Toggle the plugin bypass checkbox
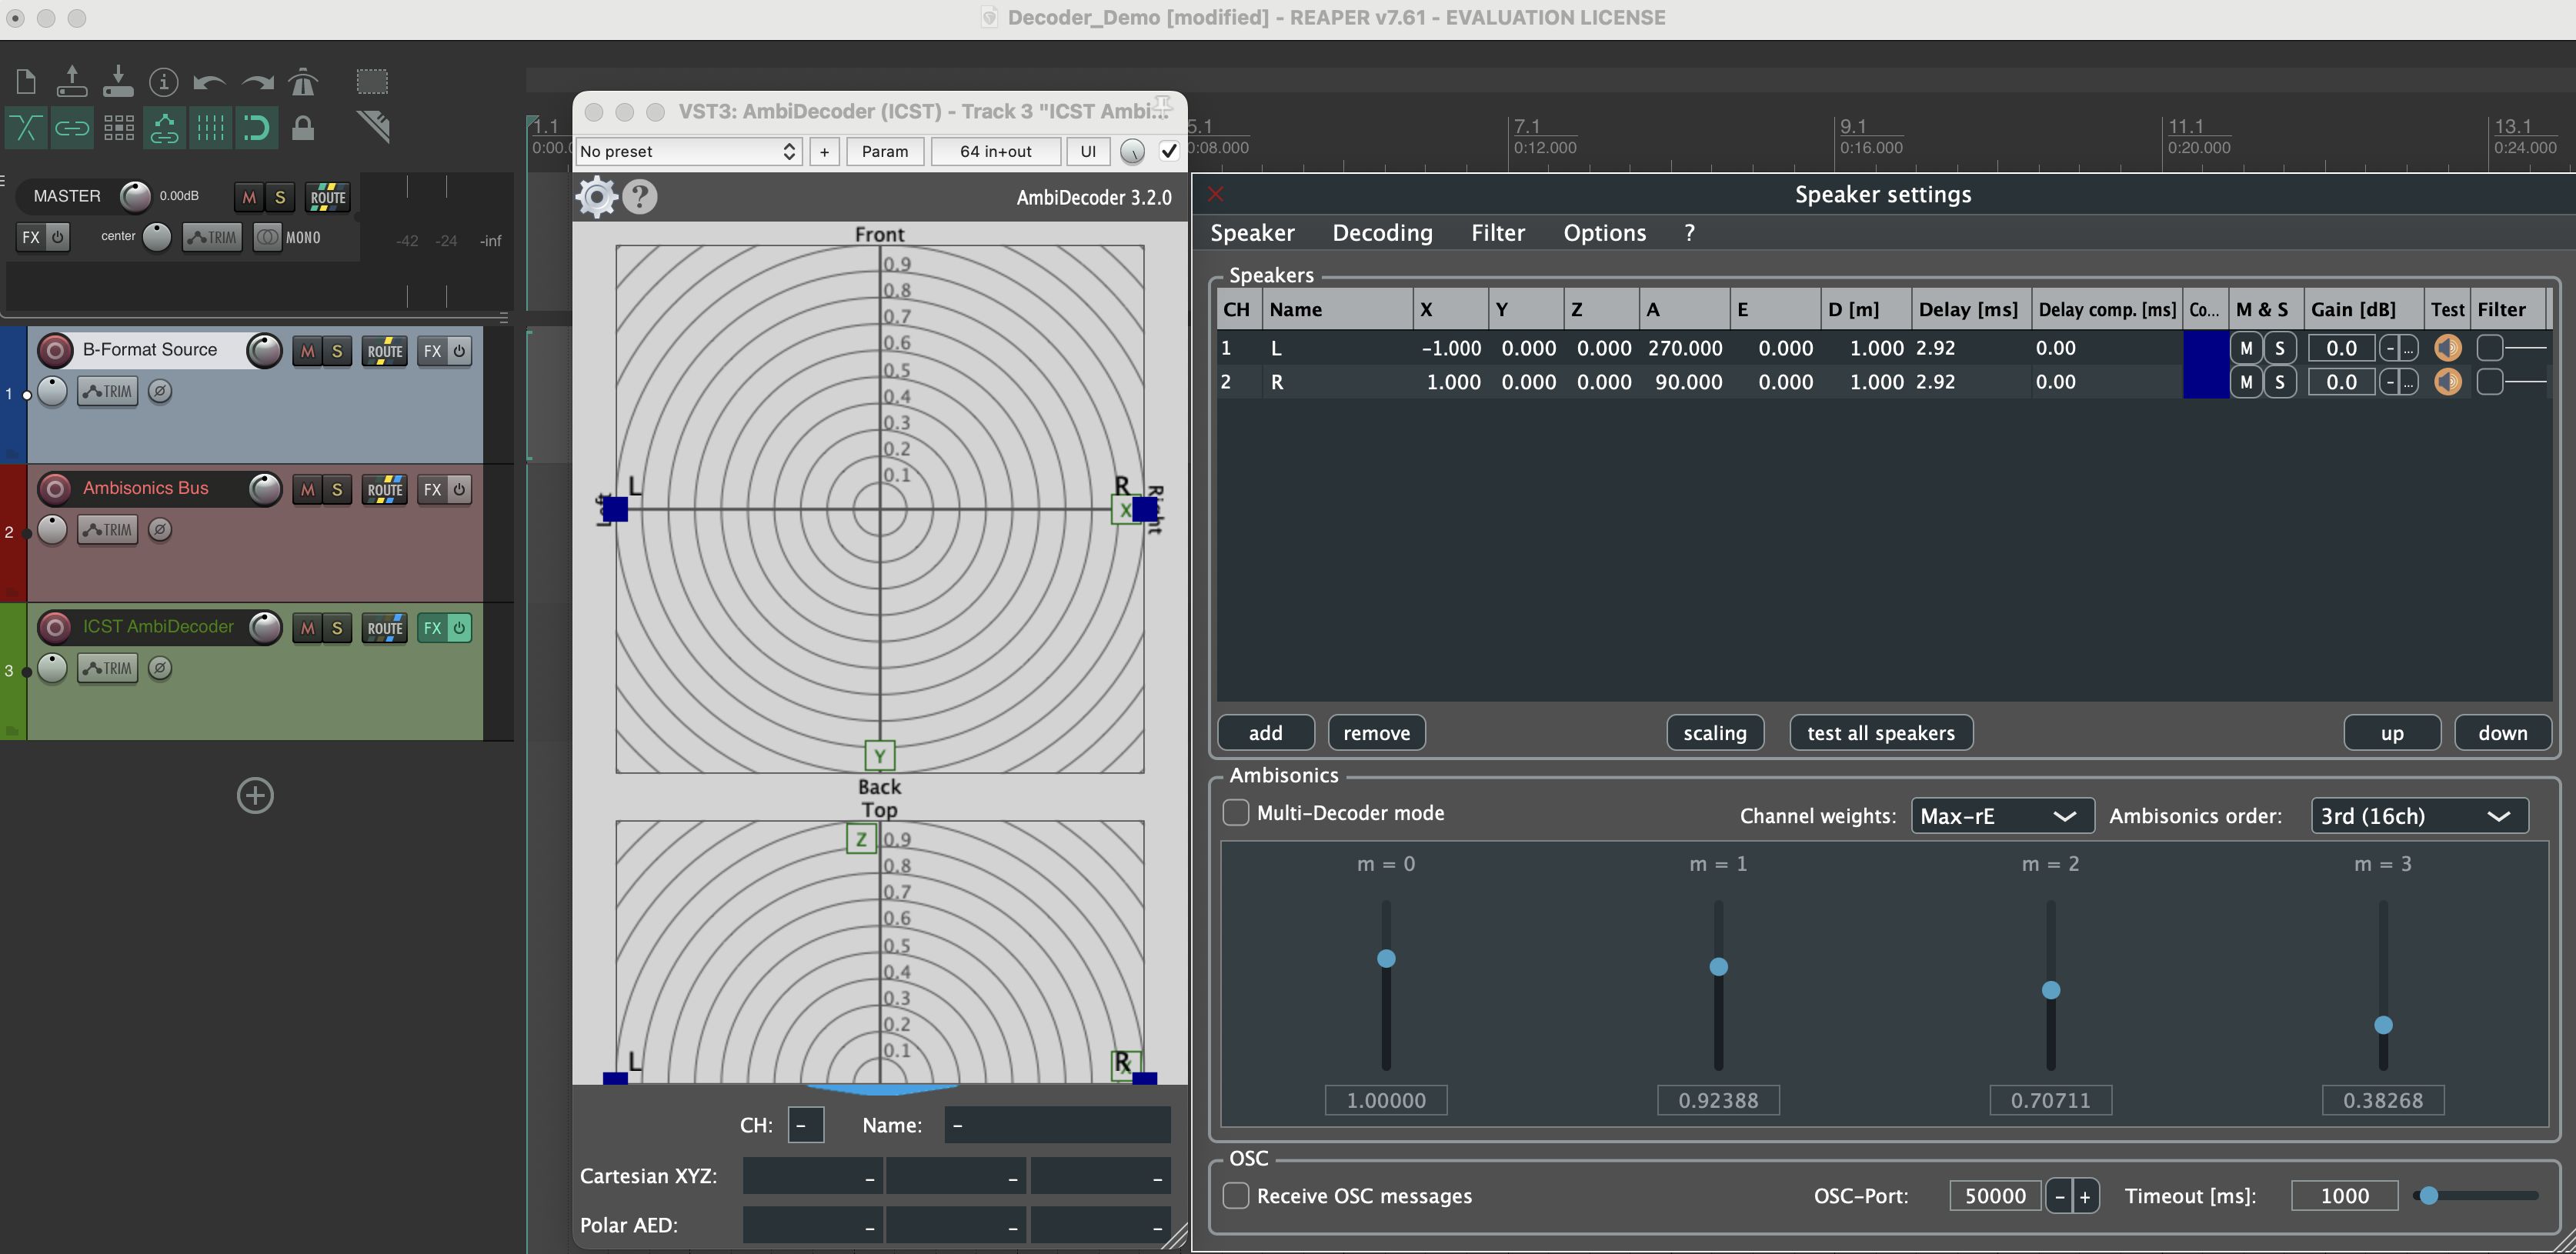Viewport: 2576px width, 1254px height. 1168,151
